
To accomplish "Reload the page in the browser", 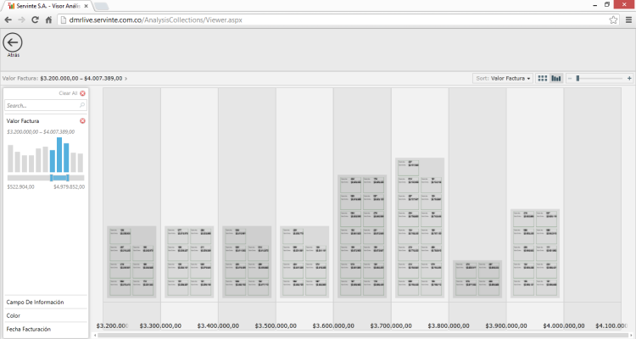I will pos(37,19).
